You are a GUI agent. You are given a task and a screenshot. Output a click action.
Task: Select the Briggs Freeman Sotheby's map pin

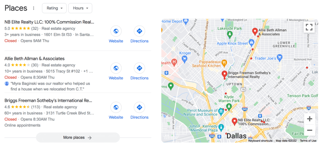point(225,74)
